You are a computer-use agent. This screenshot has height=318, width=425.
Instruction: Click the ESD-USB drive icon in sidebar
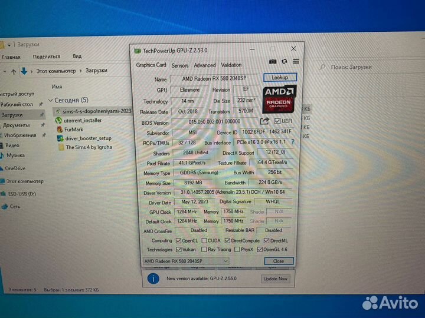4,194
